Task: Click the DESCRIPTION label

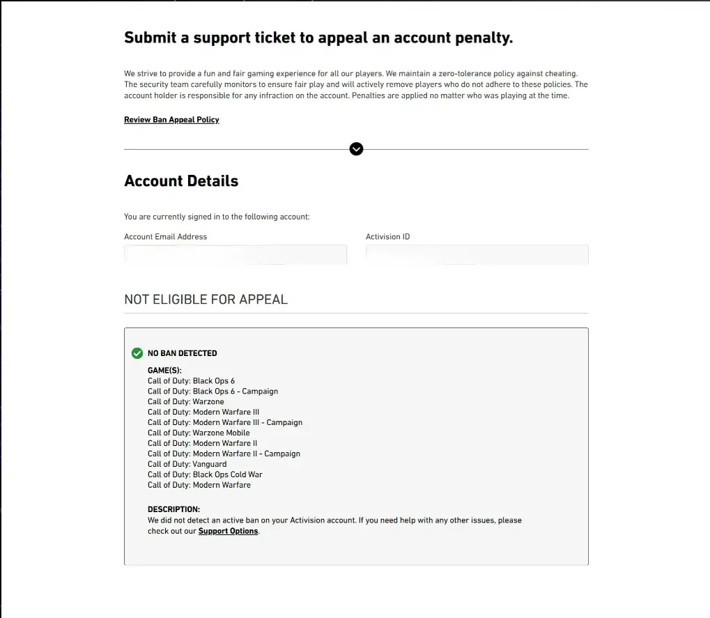Action: pyautogui.click(x=173, y=509)
